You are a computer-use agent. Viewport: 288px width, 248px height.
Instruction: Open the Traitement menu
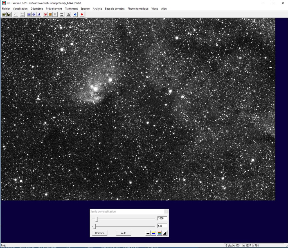71,9
